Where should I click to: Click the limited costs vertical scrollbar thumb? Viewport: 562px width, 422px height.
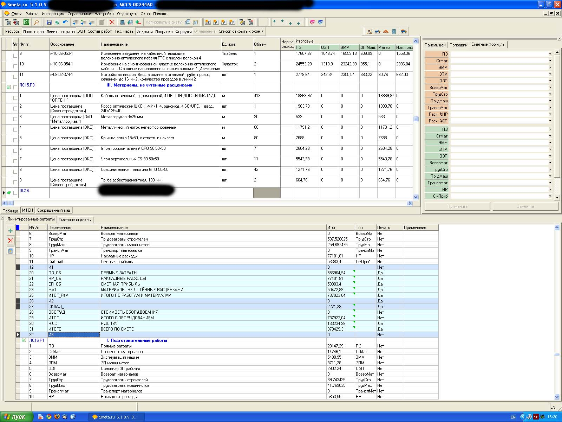tap(557, 354)
